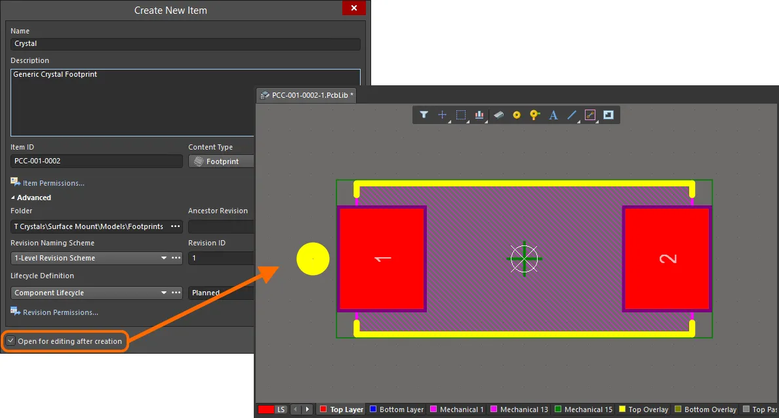Screen dimensions: 779x418
Task: Click the Place 3D Body icon
Action: (x=498, y=115)
